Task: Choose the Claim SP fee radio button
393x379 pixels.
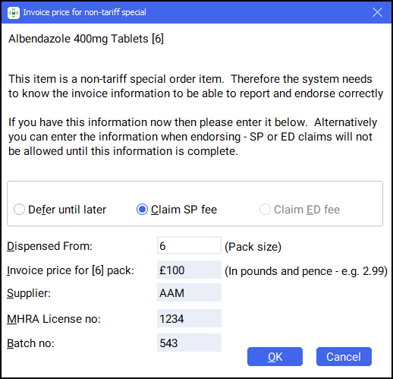Action: [177, 210]
